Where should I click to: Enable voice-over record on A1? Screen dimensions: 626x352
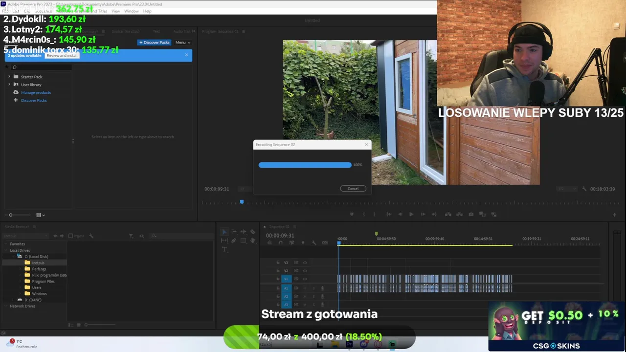coord(322,288)
